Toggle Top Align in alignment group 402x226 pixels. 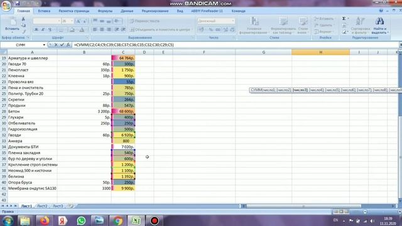(95, 21)
